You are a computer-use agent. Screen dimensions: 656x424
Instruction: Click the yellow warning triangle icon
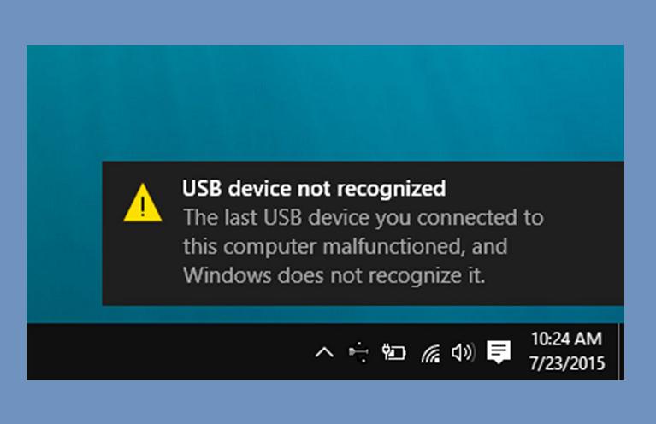143,203
